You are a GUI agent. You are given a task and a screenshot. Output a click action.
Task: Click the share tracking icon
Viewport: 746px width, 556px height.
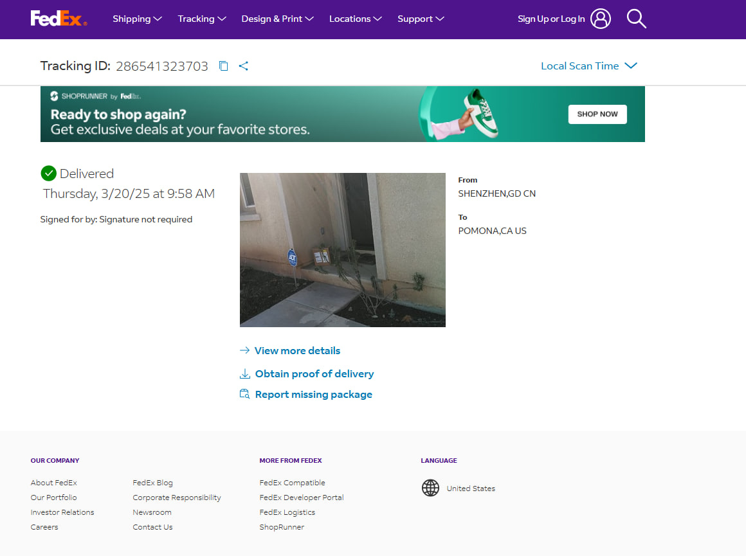coord(243,66)
